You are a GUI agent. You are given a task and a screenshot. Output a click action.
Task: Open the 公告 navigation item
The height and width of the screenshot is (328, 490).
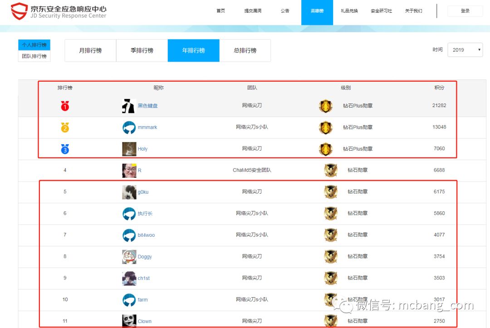[285, 11]
